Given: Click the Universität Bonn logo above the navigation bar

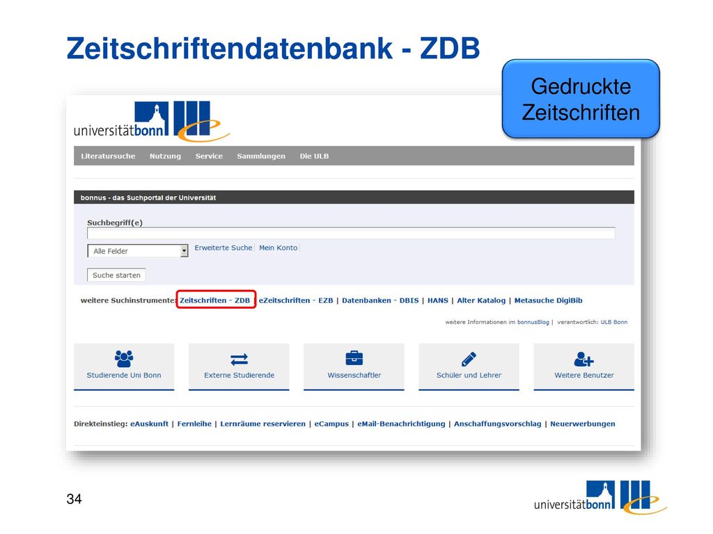Looking at the screenshot, I should [152, 121].
